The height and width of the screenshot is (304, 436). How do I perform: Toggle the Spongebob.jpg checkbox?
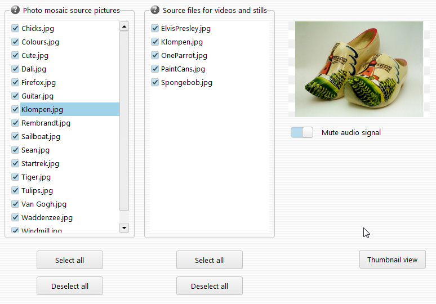[x=155, y=82]
